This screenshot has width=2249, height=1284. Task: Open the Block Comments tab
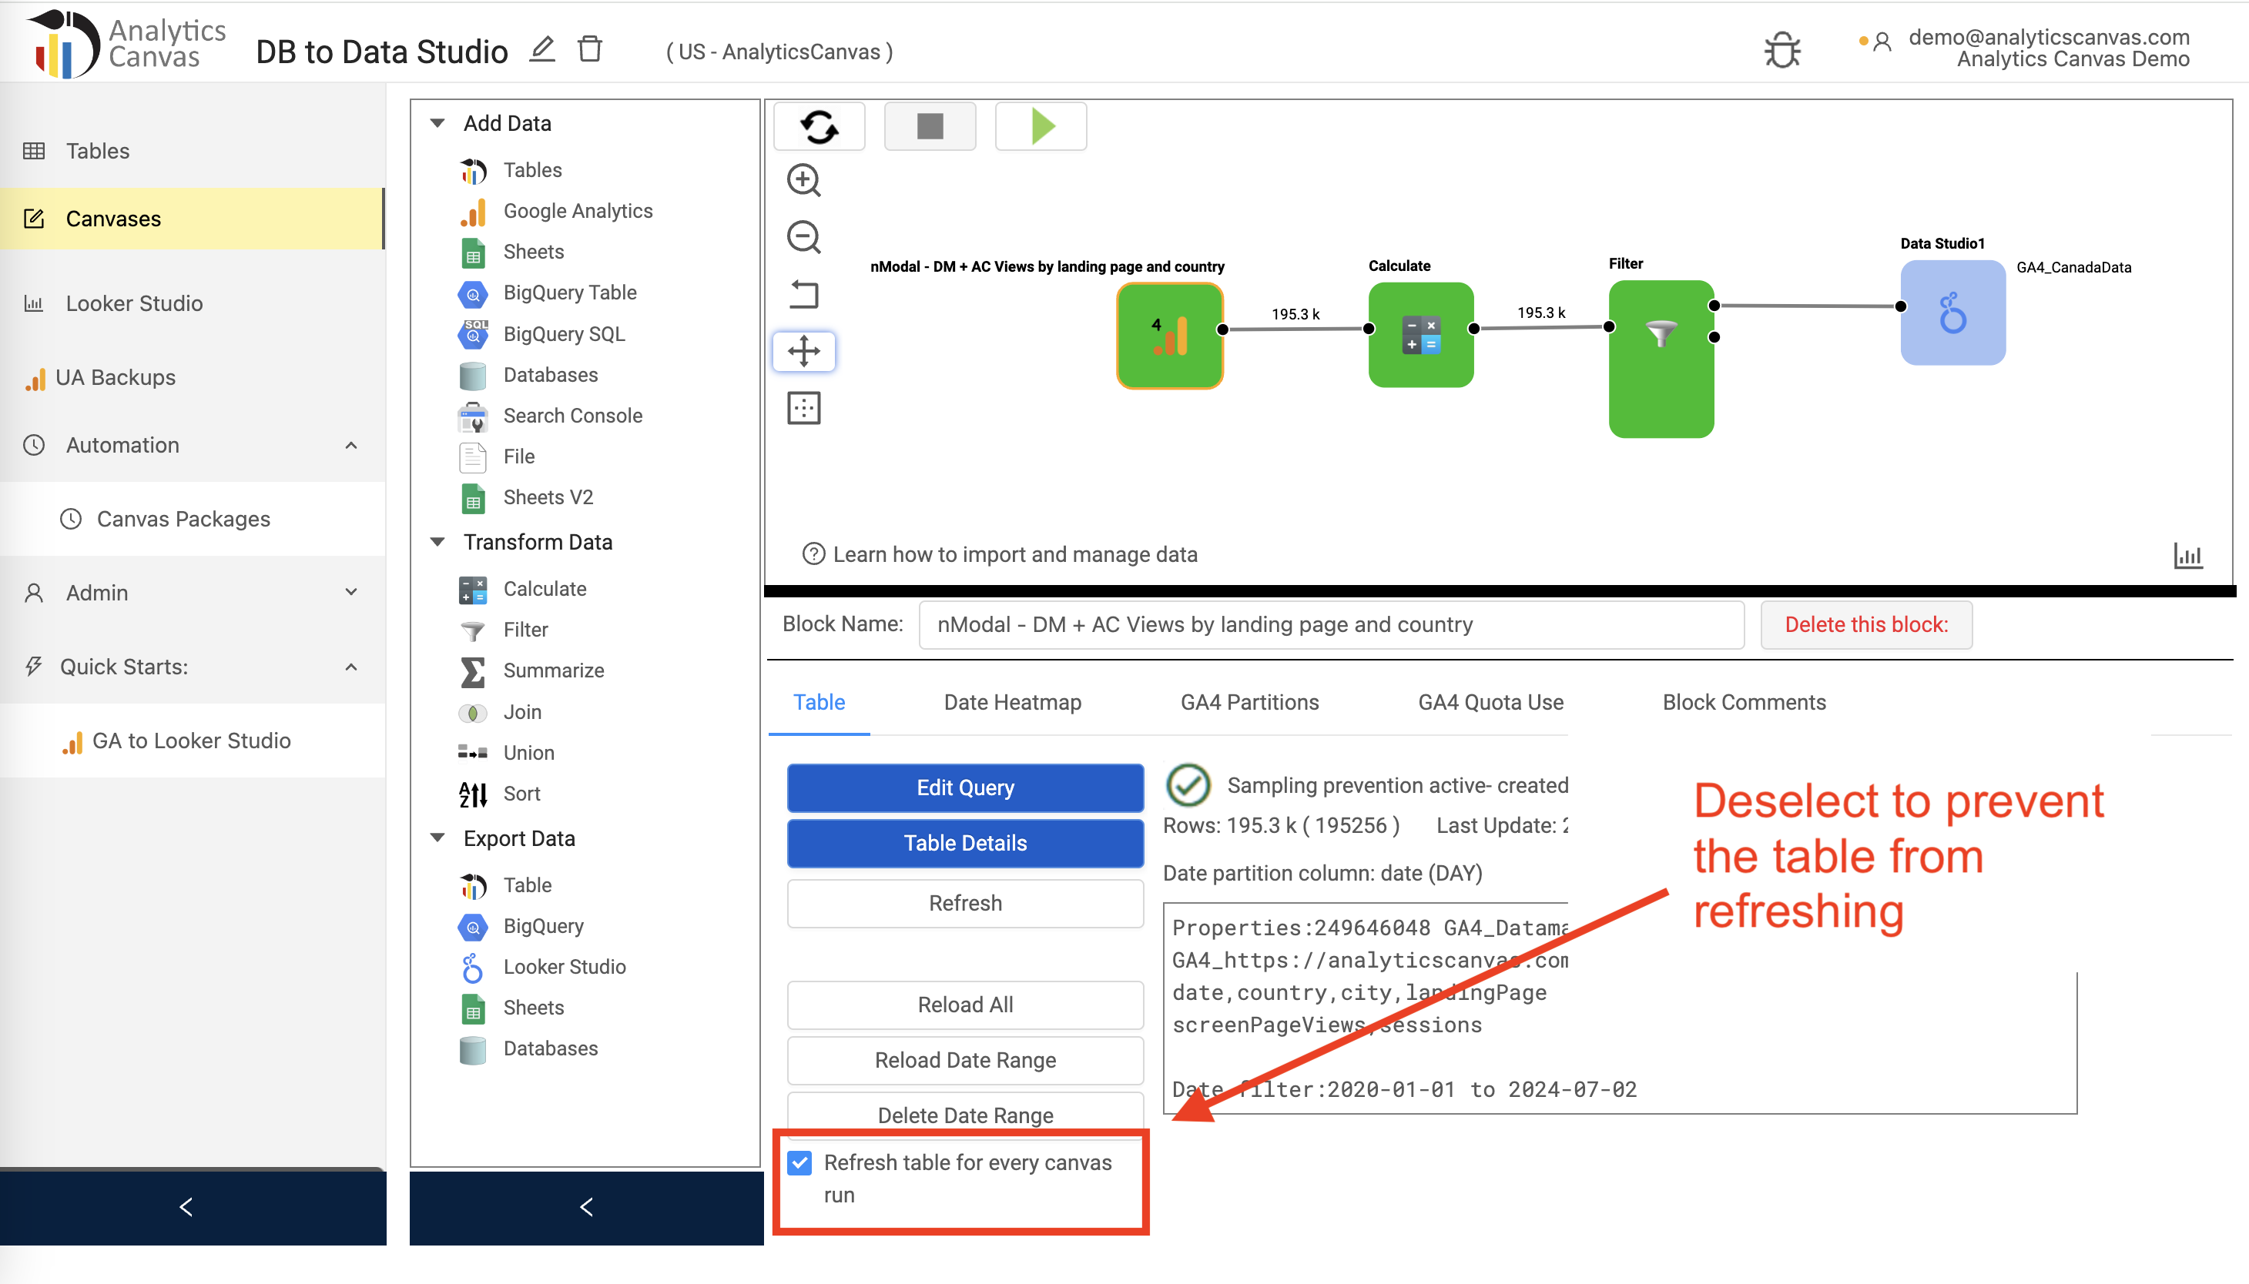(x=1744, y=702)
